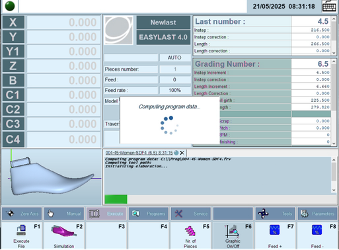The image size is (339, 250).
Task: Start the Simulation F2 function
Action: tap(64, 235)
